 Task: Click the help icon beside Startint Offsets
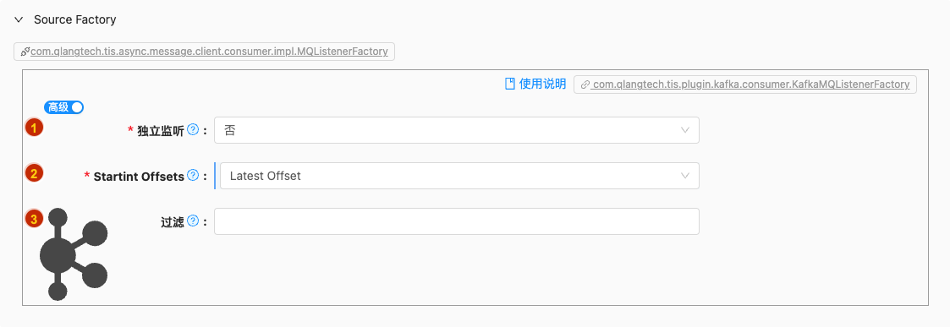pos(193,176)
